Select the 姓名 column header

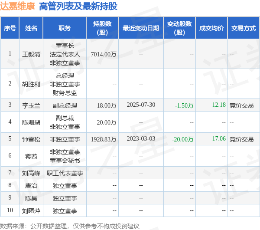coord(31,28)
